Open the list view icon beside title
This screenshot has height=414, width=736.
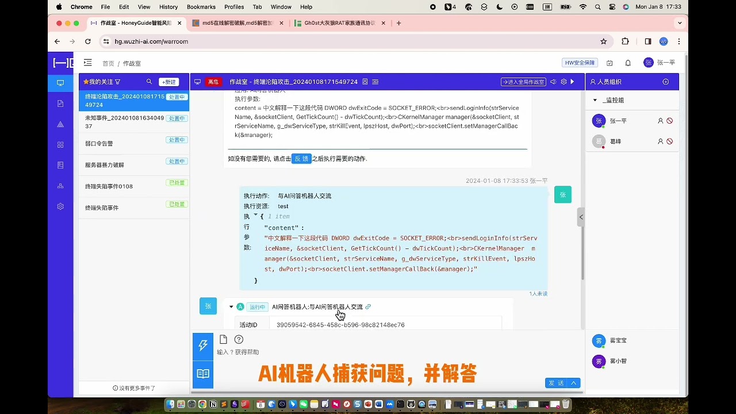click(375, 82)
